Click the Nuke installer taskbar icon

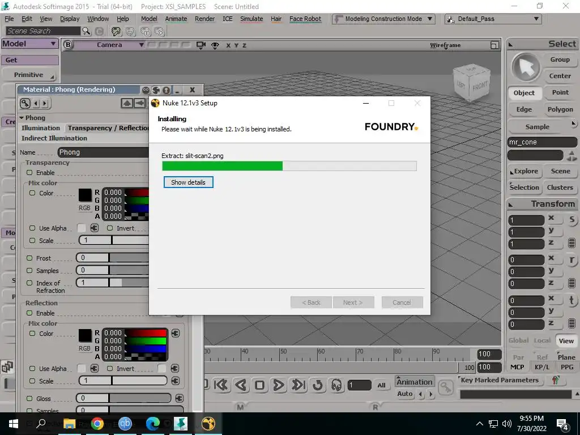click(x=208, y=424)
